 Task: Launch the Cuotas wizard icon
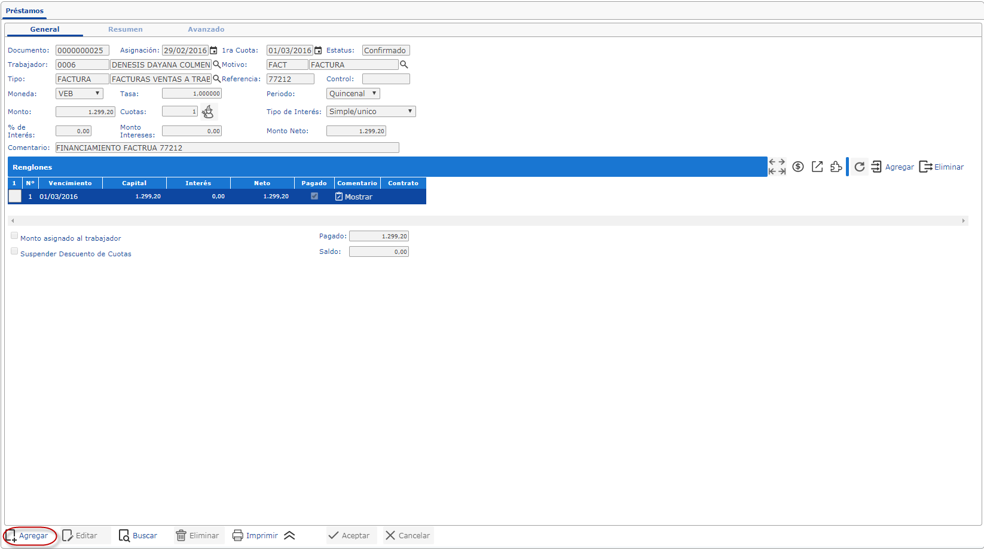click(207, 112)
